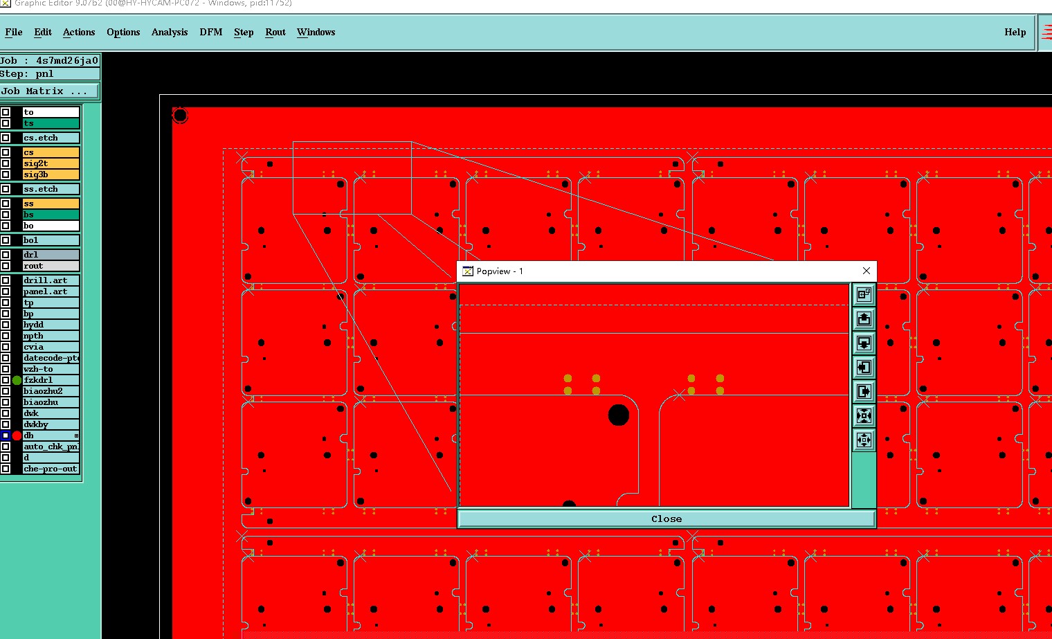
Task: Toggle the checked checkbox for layer dh
Action: coord(6,435)
